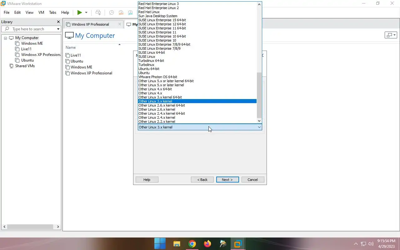Open the Edit menu
This screenshot has height=250, width=400.
coord(17,12)
